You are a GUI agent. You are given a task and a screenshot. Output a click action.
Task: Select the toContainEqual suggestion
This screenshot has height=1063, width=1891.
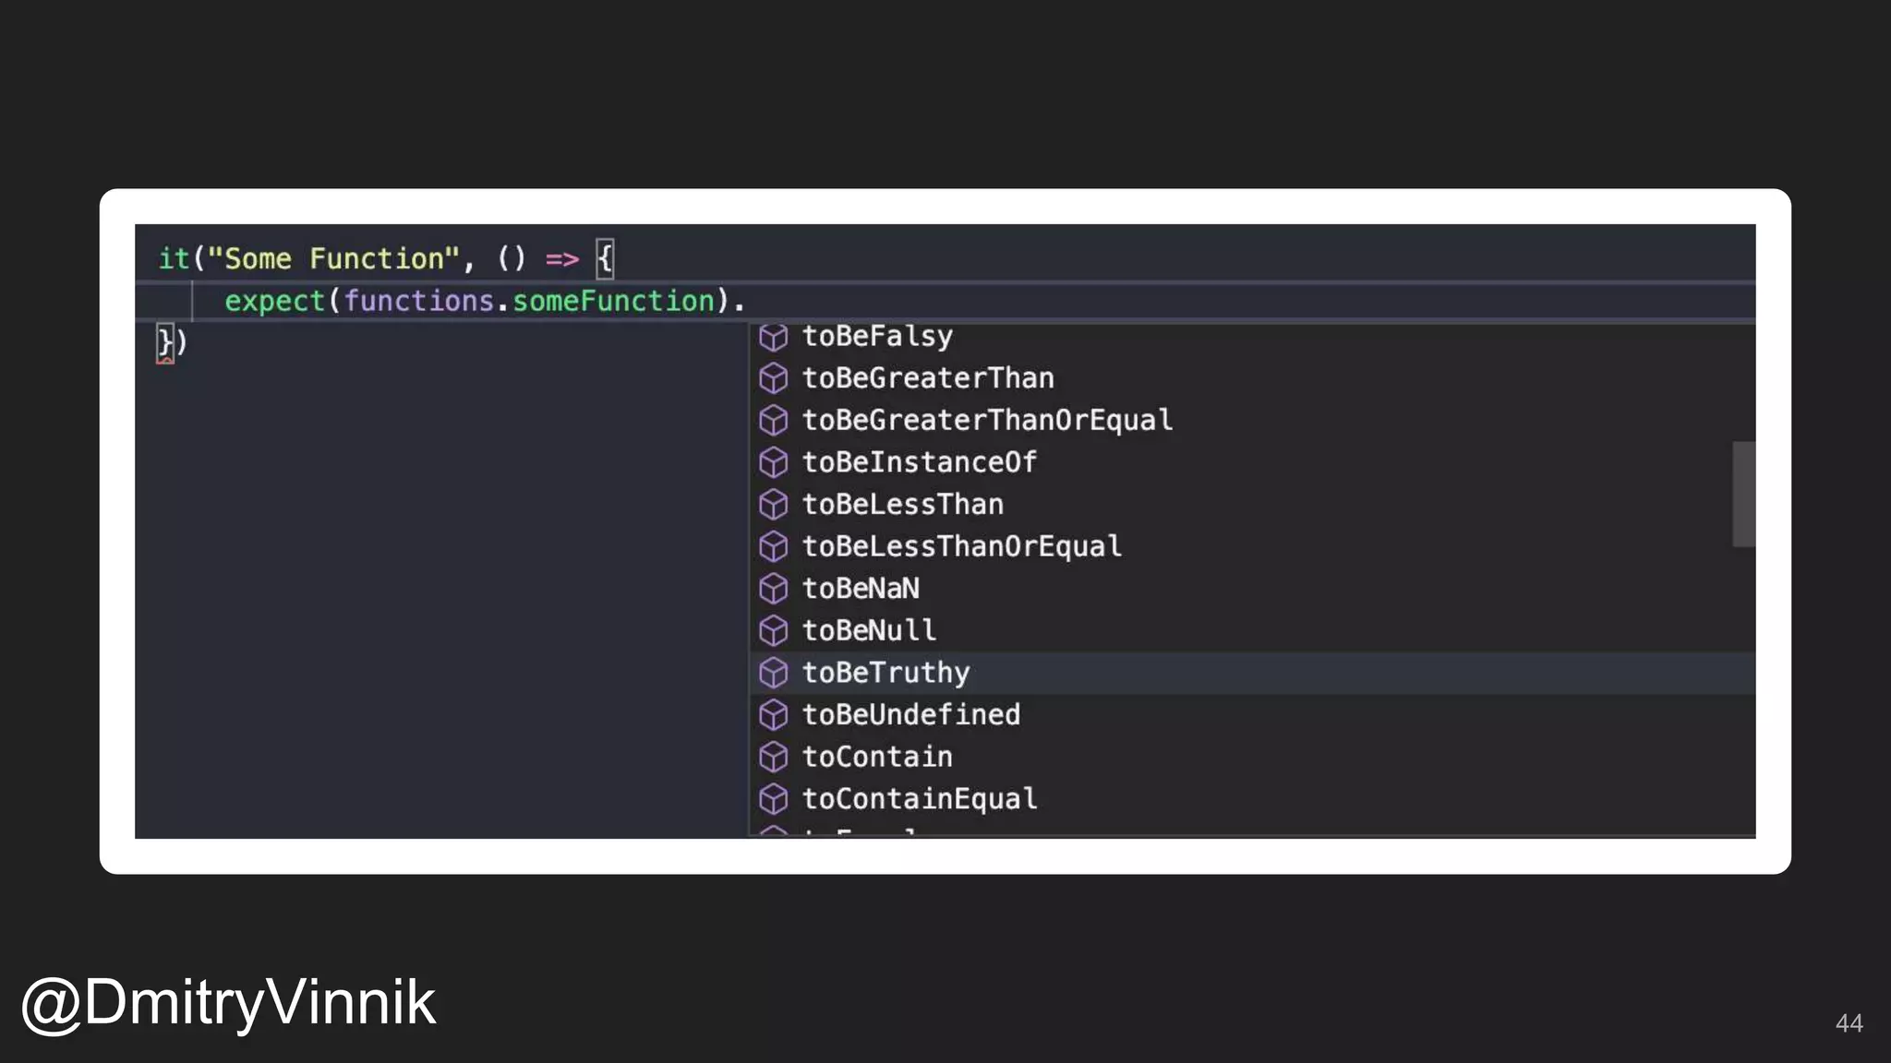(919, 799)
